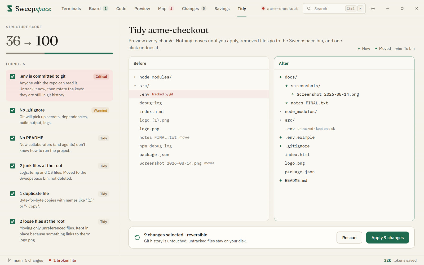The height and width of the screenshot is (265, 424).
Task: Select notes FINAL.txt moves row in Before
Action: click(199, 137)
